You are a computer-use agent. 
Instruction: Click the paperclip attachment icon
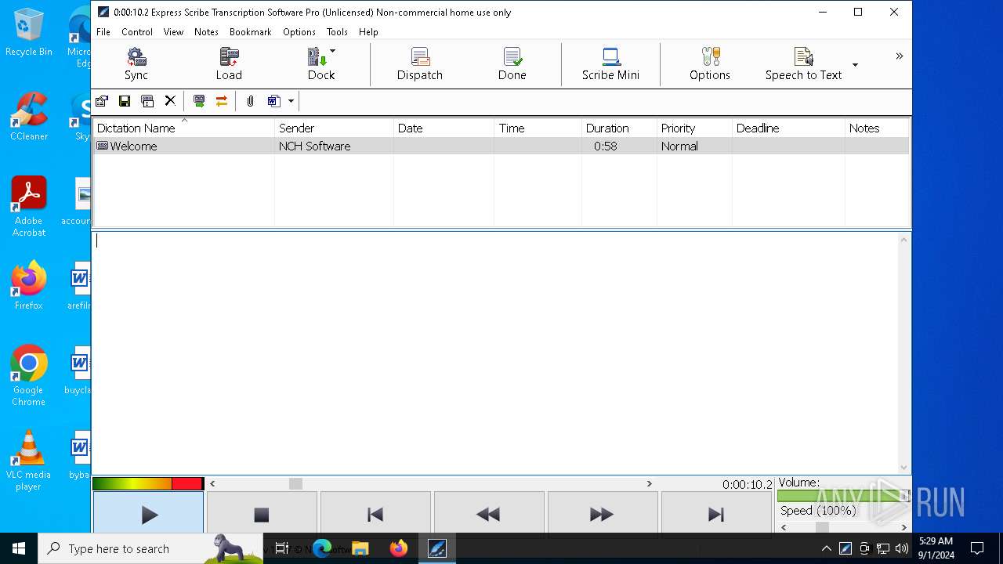tap(250, 101)
